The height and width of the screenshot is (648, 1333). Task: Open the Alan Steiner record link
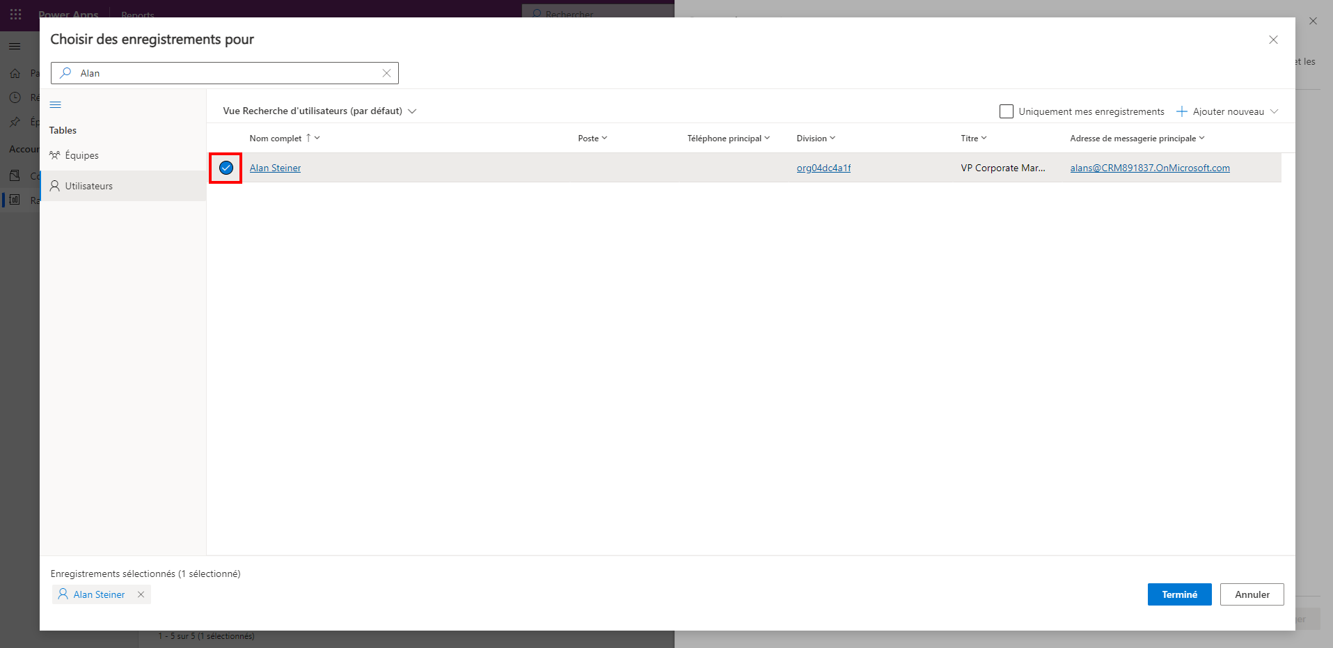[x=276, y=168]
